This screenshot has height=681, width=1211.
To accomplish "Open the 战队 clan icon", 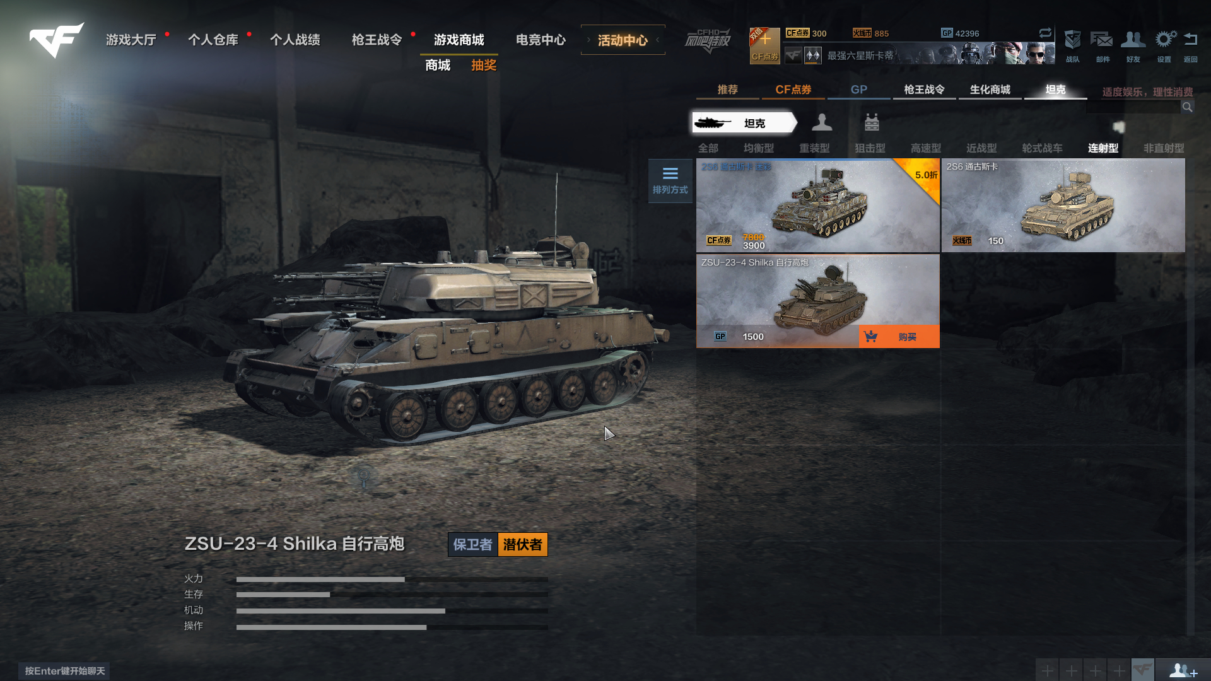I will coord(1072,45).
